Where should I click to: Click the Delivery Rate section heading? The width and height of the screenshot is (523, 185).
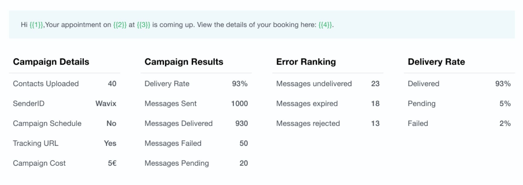tap(436, 62)
